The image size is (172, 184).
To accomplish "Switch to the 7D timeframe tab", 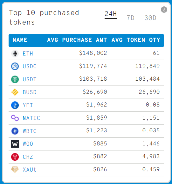I will click(x=130, y=18).
